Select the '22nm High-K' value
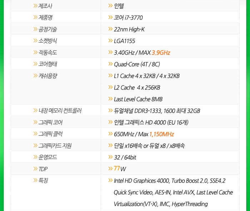Image resolution: width=250 pixels, height=211 pixels. pyautogui.click(x=129, y=29)
